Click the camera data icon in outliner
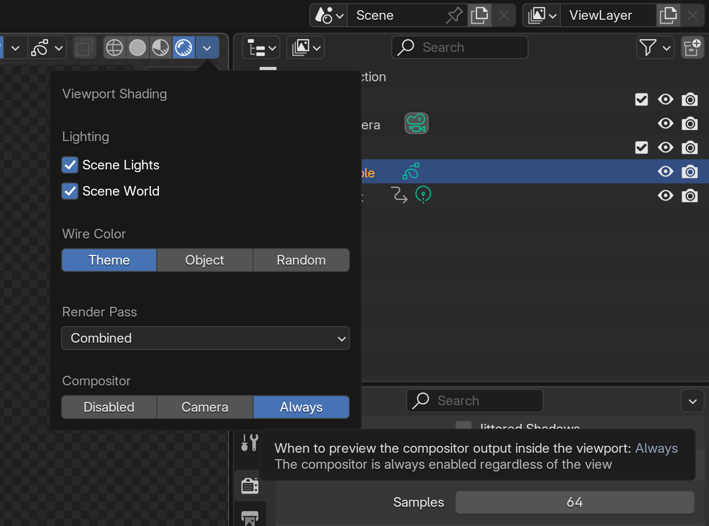Screen dimensions: 709x526 pyautogui.click(x=416, y=123)
